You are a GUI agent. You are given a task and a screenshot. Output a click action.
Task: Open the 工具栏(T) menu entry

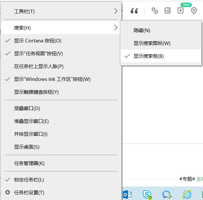(x=61, y=11)
